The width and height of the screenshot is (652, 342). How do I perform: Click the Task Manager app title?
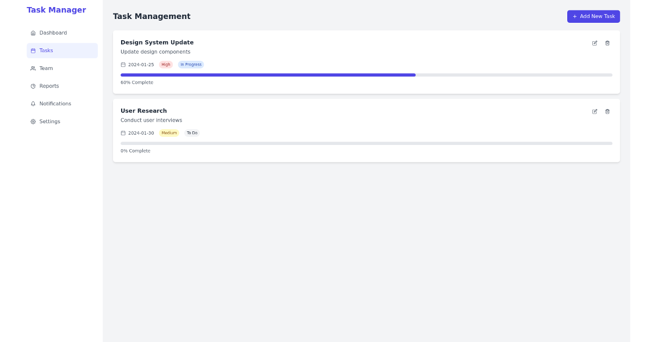tap(57, 10)
